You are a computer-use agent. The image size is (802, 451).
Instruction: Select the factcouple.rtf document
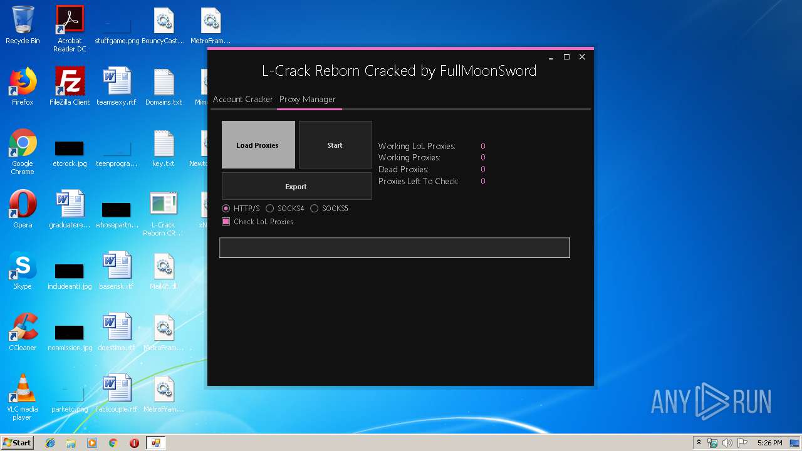click(117, 394)
